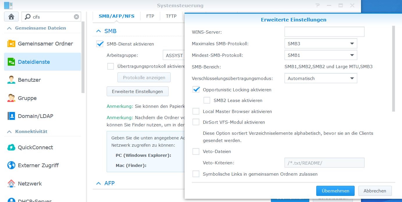
Task: Click the Veto-Kriterien field
Action: 324,163
